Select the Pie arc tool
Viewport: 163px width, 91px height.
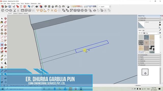[x=6, y=40]
